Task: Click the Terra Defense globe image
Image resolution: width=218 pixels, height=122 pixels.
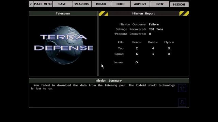Action: click(63, 45)
